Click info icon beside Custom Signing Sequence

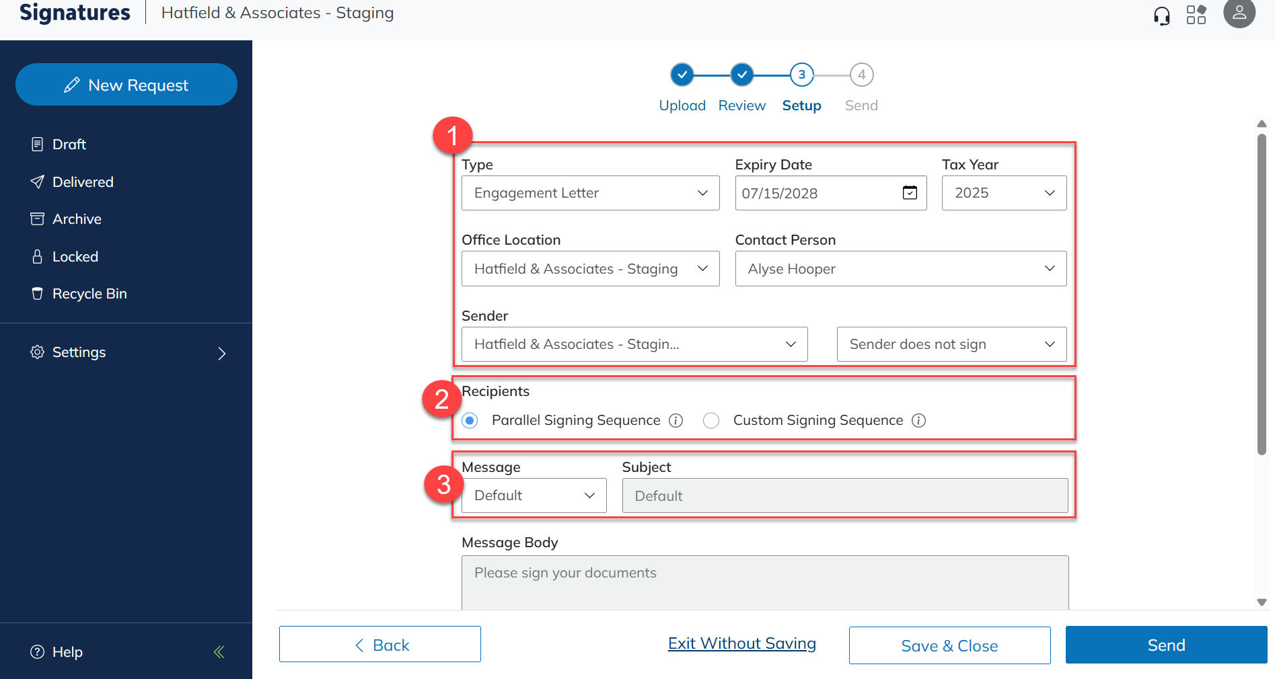pos(918,420)
